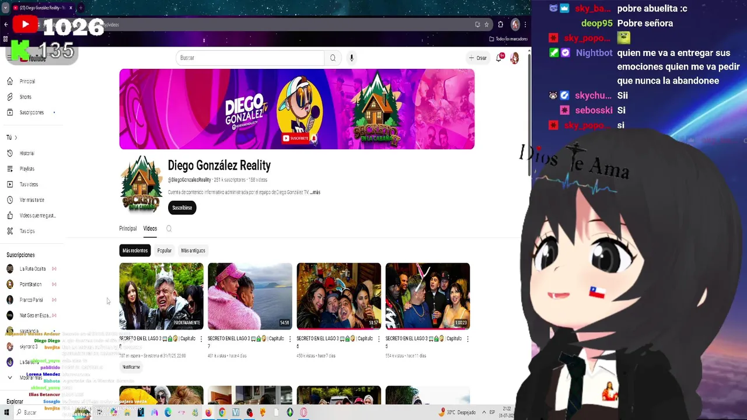Open the Tus clips scissors icon

coord(10,231)
